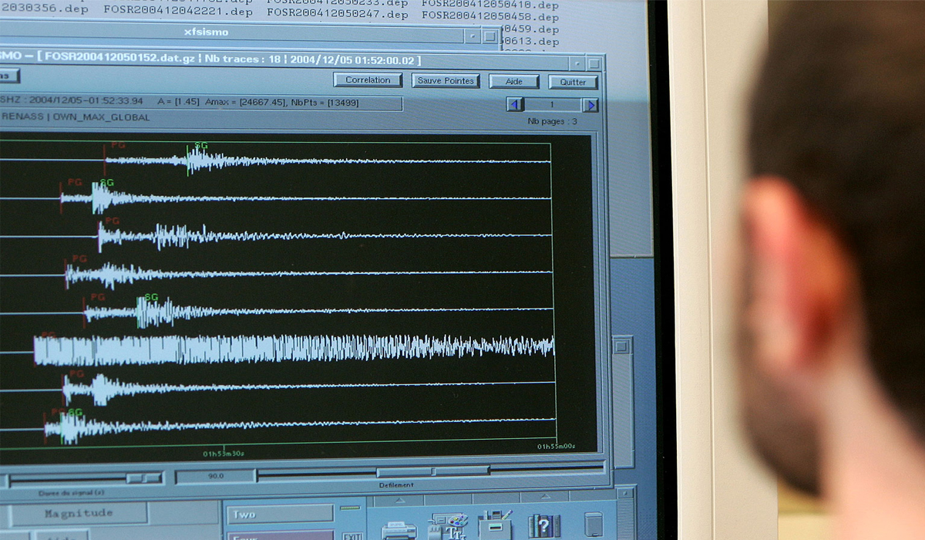This screenshot has width=925, height=540.
Task: Click the green SG marker on fifth trace
Action: click(x=151, y=297)
